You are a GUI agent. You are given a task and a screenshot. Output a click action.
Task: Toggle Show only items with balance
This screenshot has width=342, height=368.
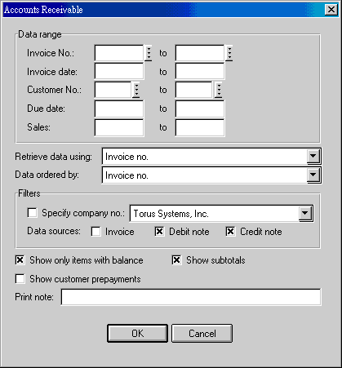(x=20, y=260)
